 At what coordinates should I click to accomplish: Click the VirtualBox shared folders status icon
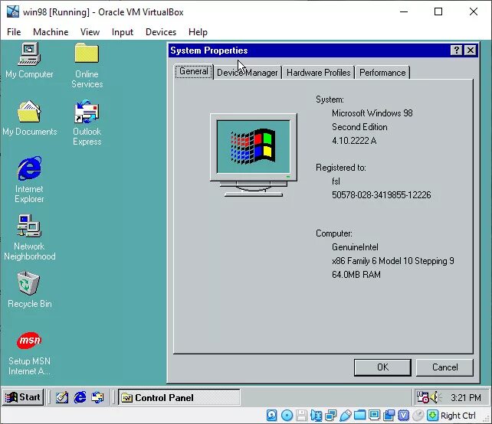point(360,416)
